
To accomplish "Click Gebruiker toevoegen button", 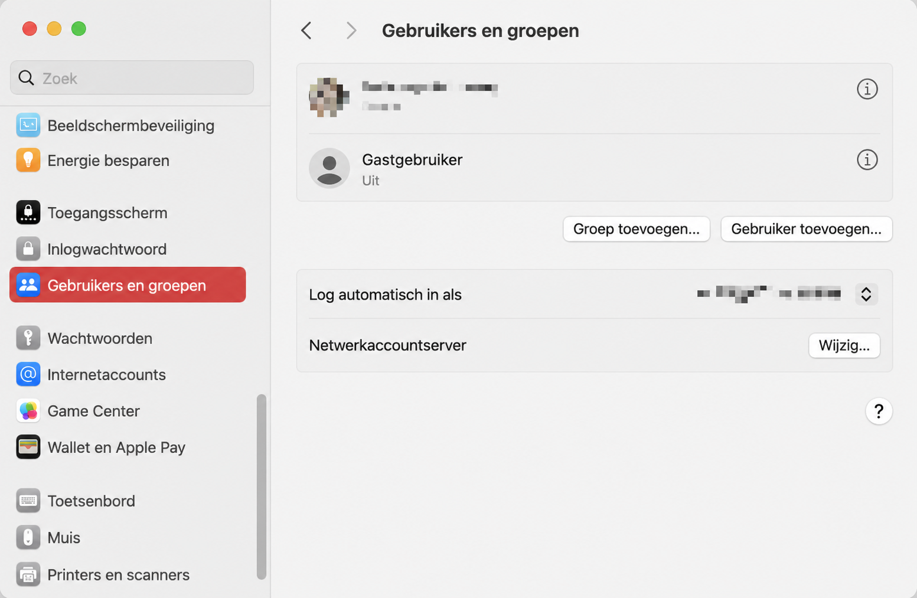I will [x=807, y=229].
